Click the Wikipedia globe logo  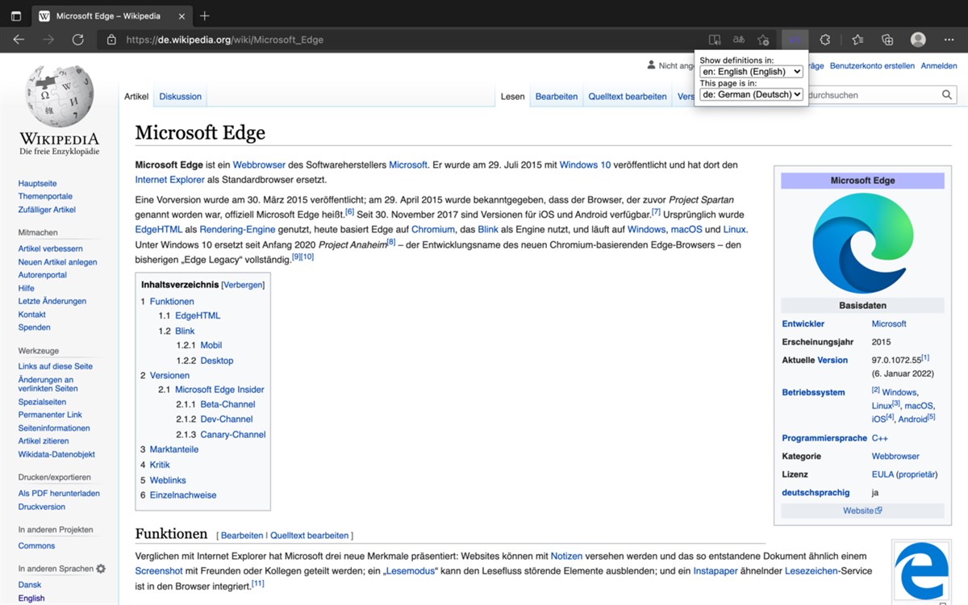tap(60, 97)
